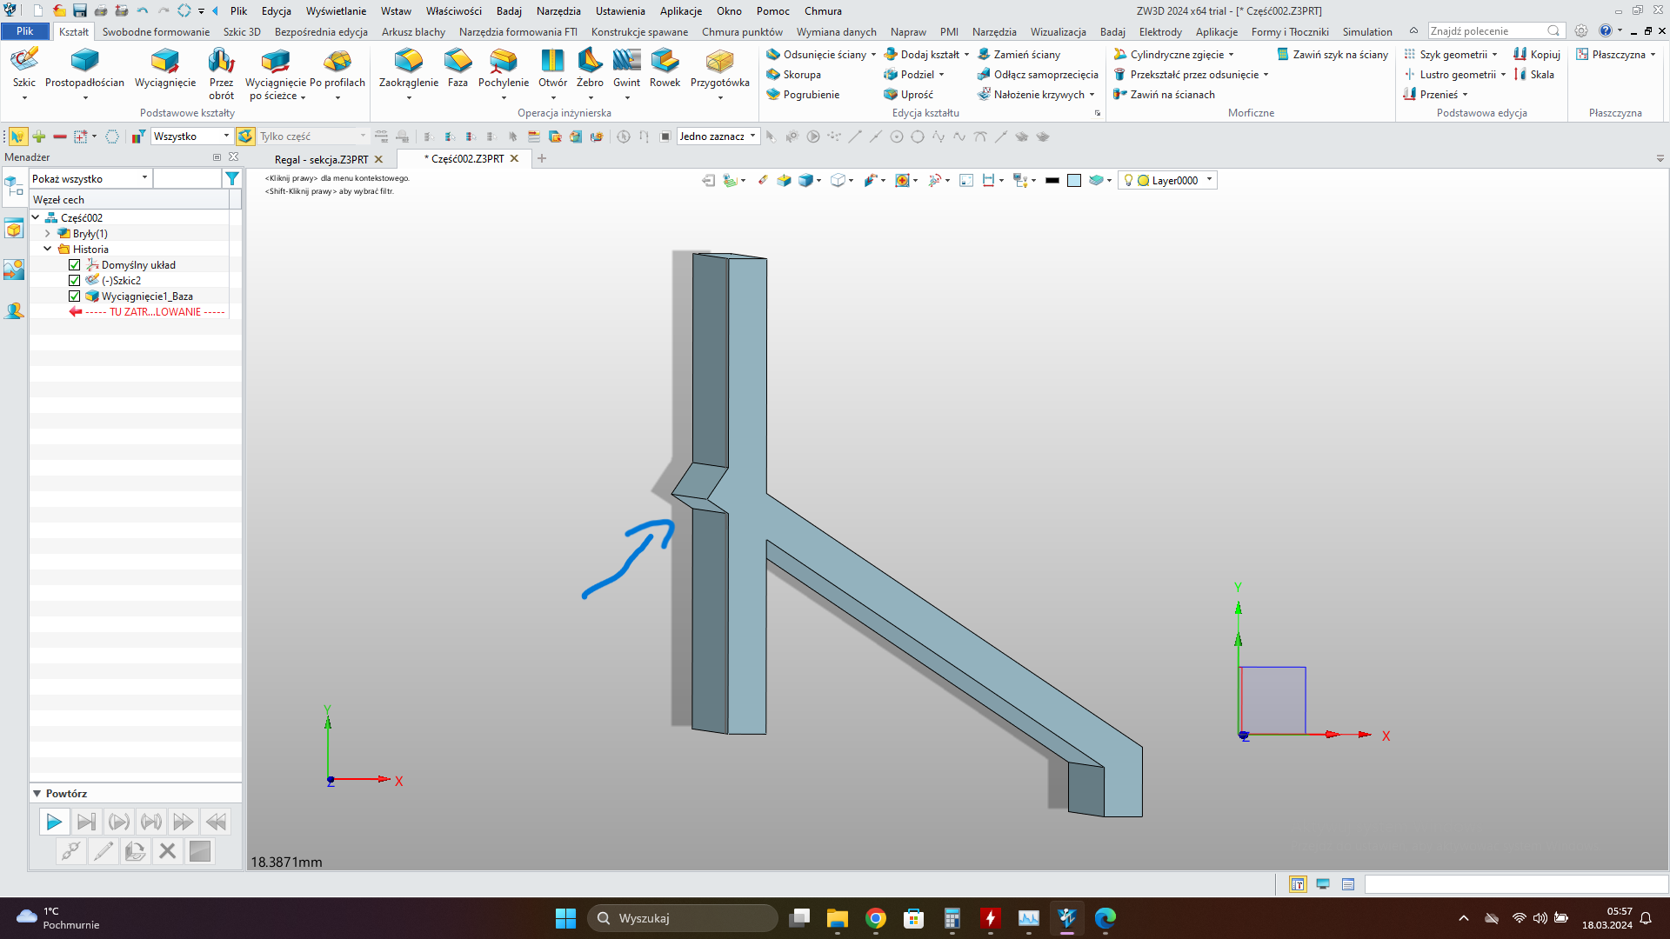Click the Lustro geometrii button
The width and height of the screenshot is (1670, 939).
coord(1449,75)
